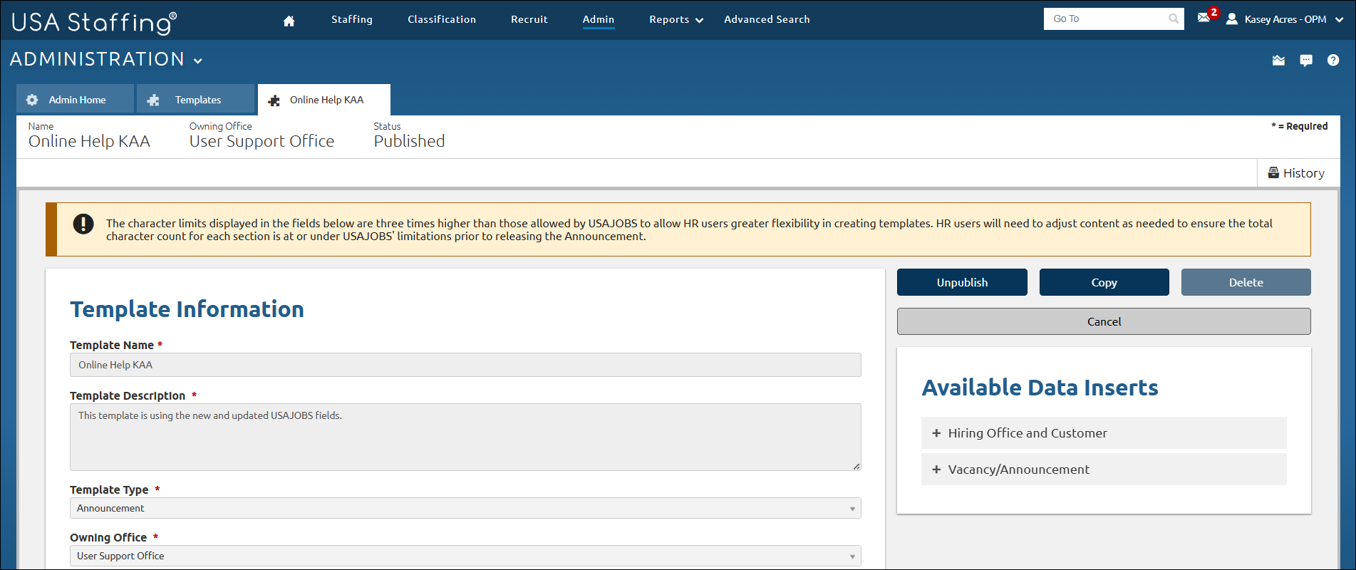Go to the Home icon in navbar
Image resolution: width=1356 pixels, height=570 pixels.
coord(289,21)
